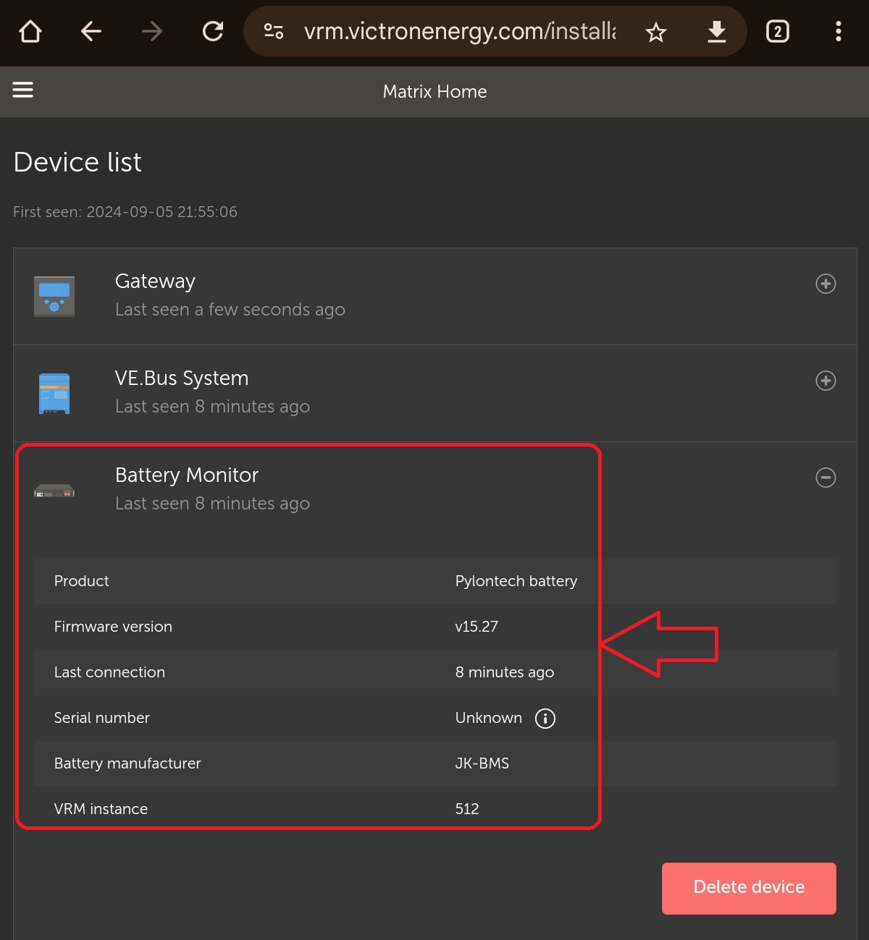Show serial number info icon
The width and height of the screenshot is (869, 940).
[x=545, y=719]
